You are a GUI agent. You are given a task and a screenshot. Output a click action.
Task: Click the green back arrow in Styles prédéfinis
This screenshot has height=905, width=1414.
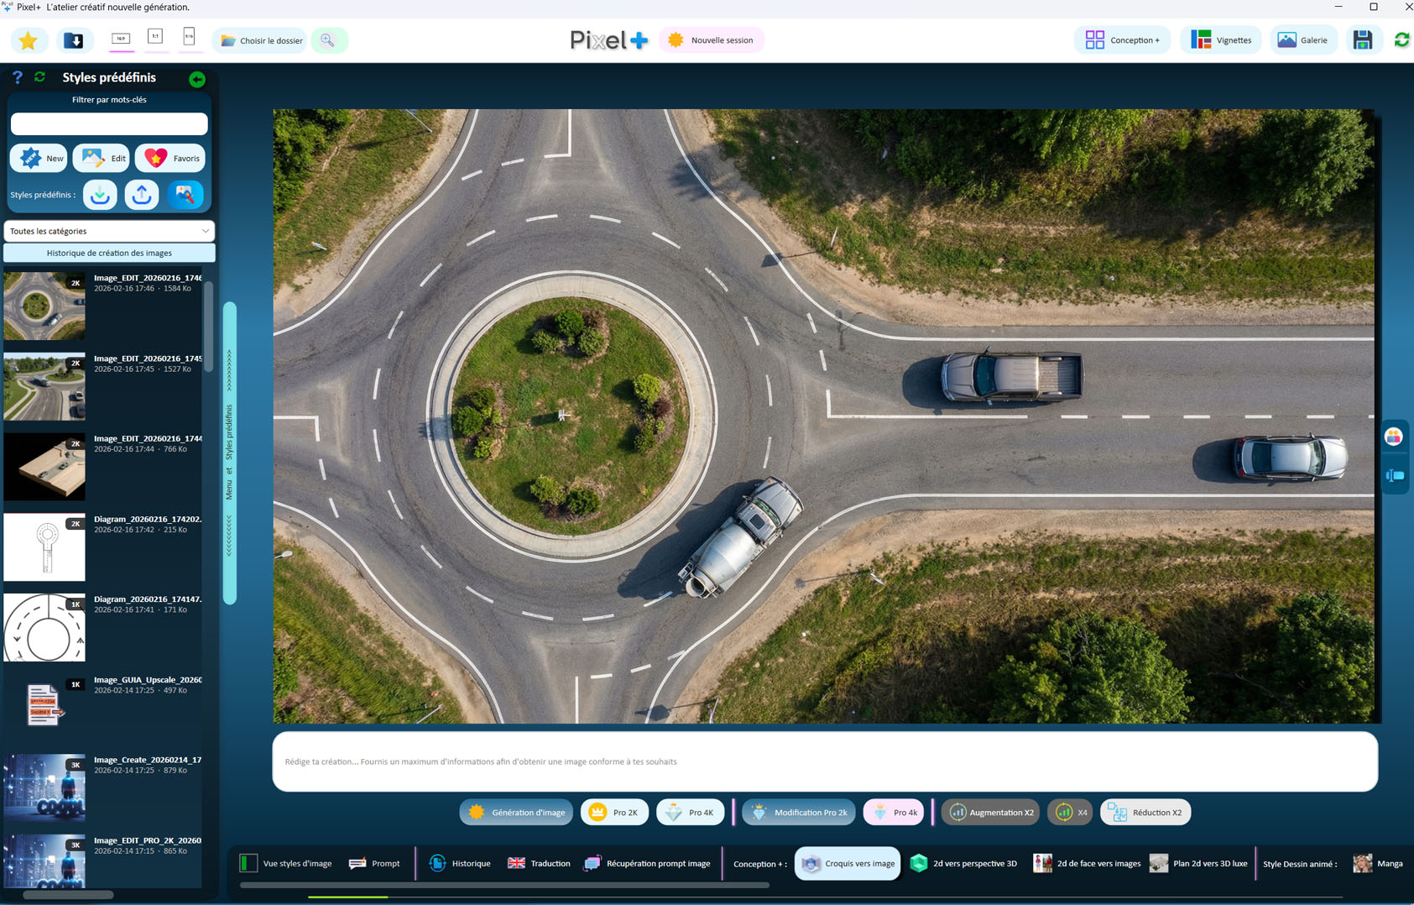coord(197,79)
